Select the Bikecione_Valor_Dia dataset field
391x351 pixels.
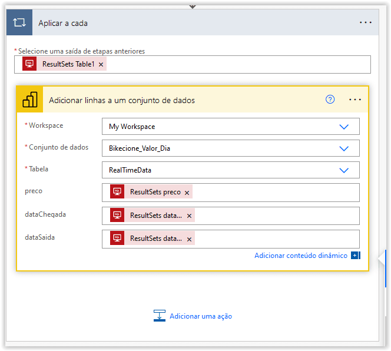coord(231,148)
